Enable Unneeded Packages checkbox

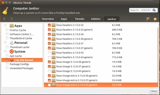click(7, 68)
